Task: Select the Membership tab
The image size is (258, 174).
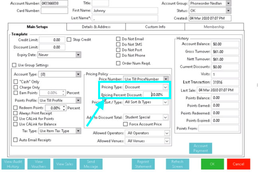Action: (214, 27)
